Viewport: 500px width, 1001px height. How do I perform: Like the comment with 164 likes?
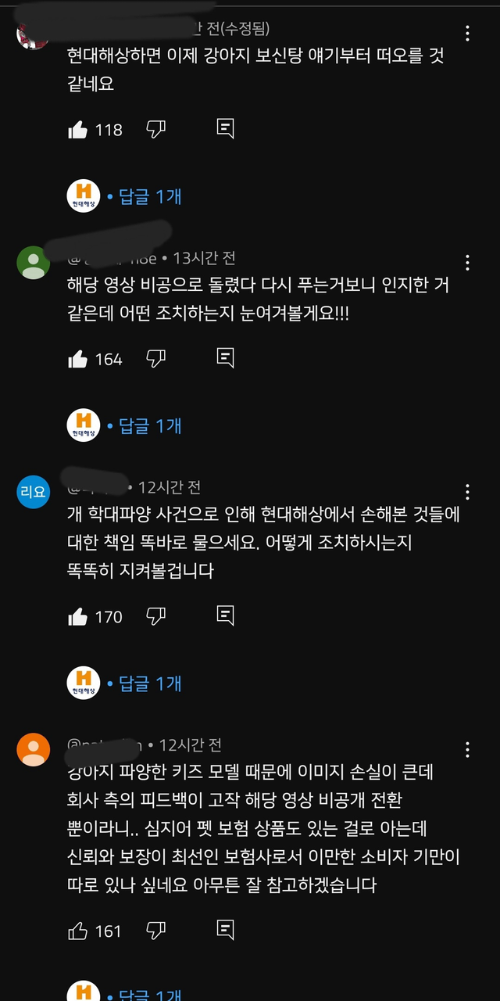coord(78,360)
